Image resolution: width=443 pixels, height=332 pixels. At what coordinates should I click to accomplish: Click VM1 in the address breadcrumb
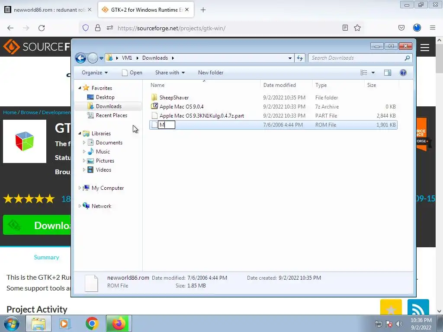[127, 58]
